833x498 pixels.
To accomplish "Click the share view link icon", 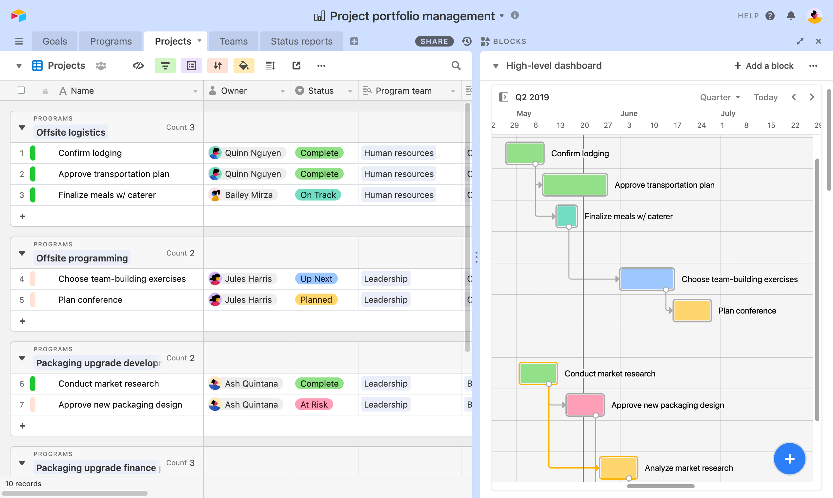I will pos(296,66).
